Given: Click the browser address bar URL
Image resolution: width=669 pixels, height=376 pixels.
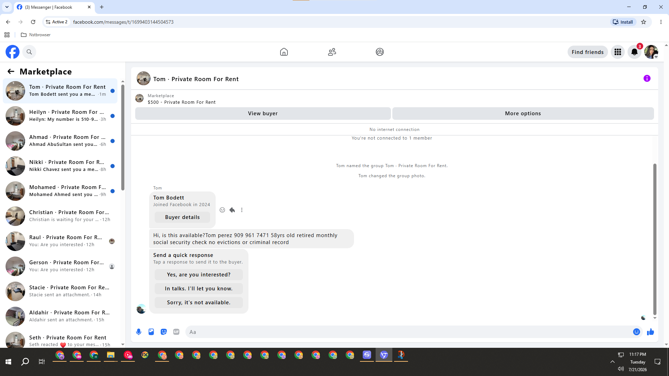Looking at the screenshot, I should [123, 22].
